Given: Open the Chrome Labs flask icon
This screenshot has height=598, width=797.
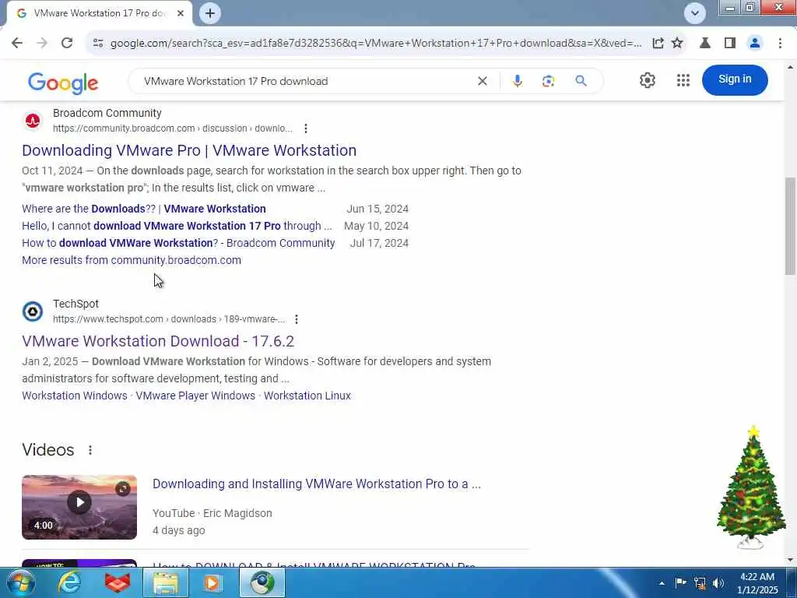Looking at the screenshot, I should coord(705,44).
